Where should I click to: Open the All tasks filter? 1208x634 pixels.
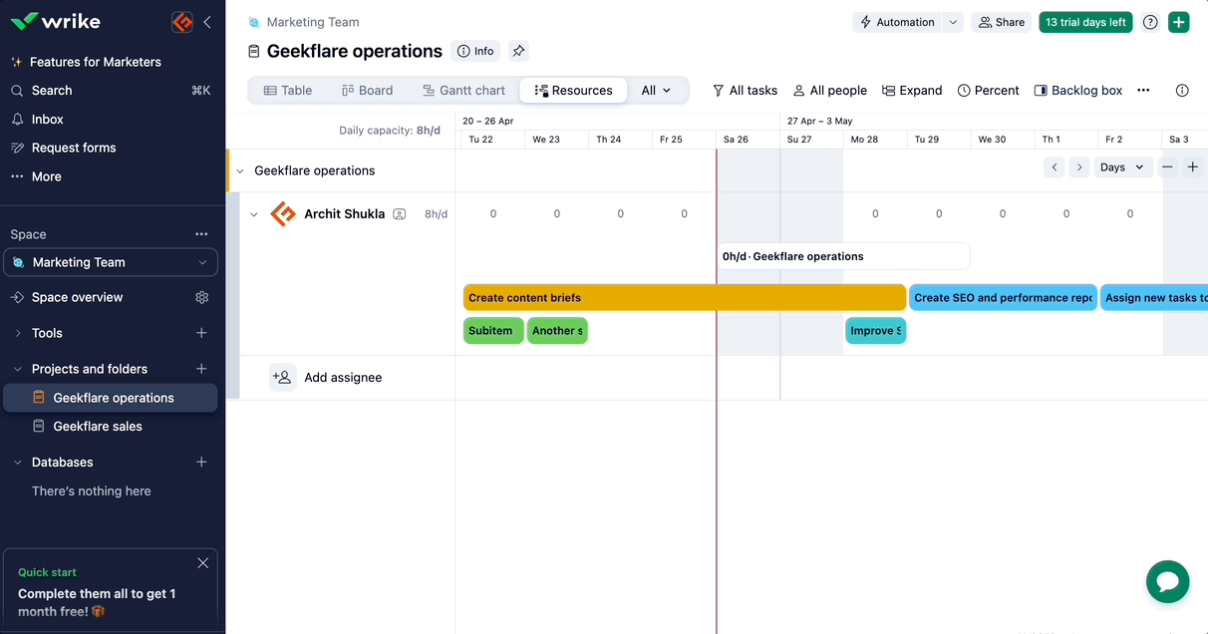point(745,91)
